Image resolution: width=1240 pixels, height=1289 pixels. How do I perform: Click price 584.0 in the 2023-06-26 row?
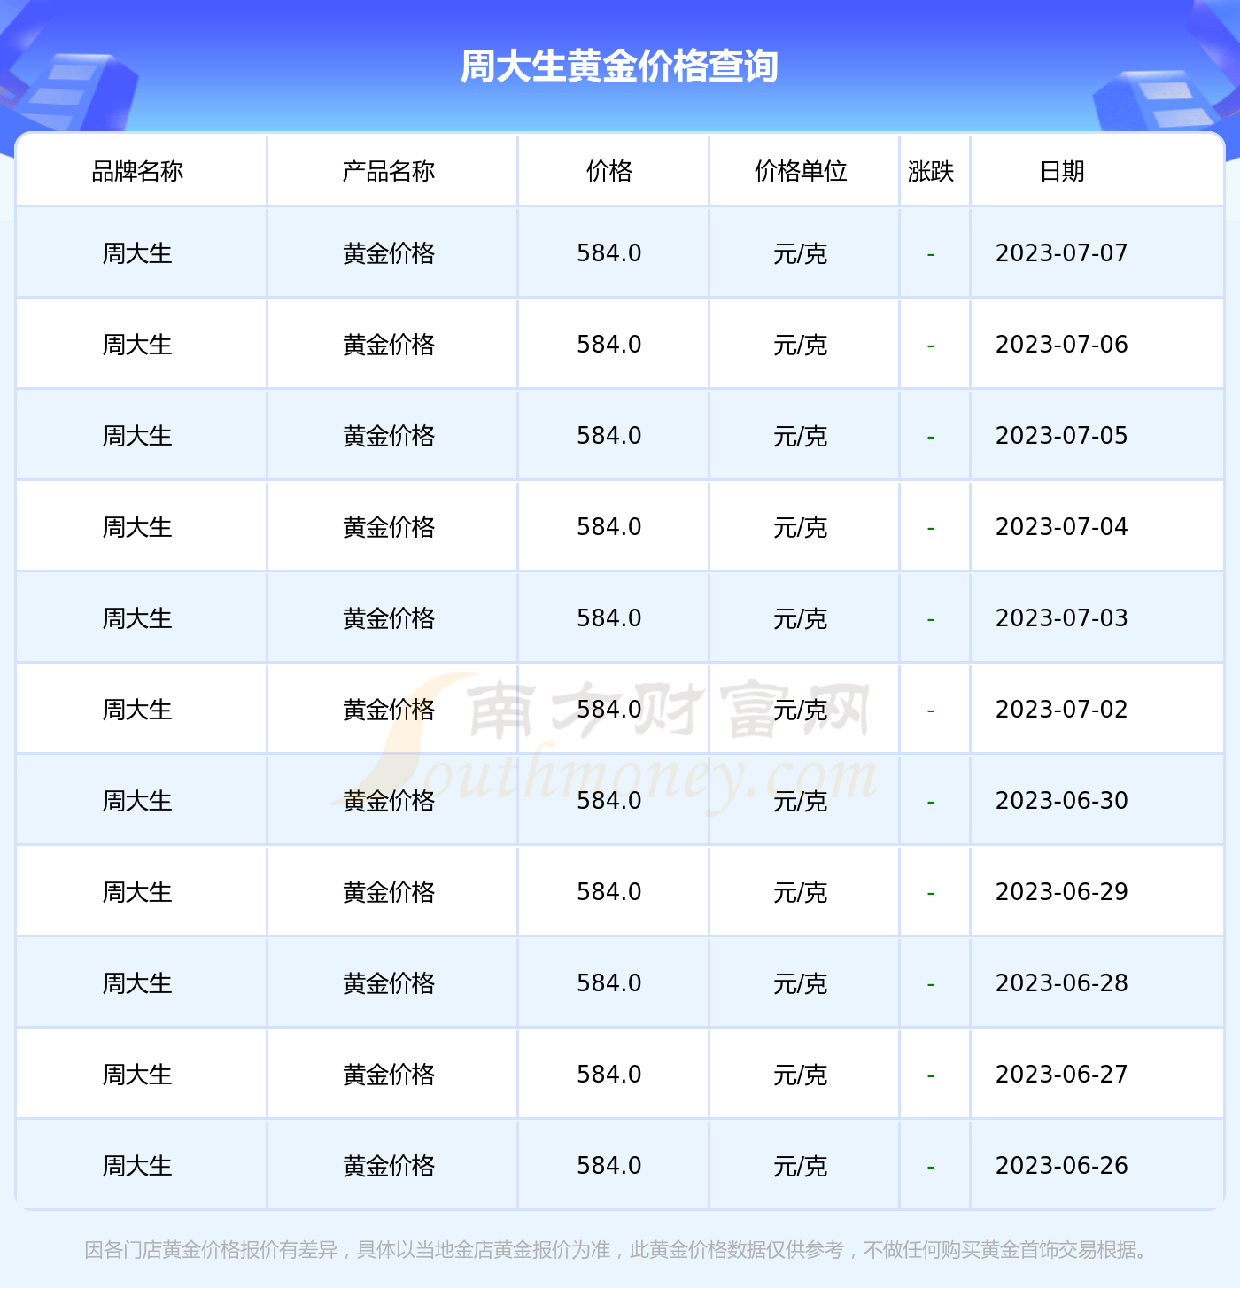point(609,1166)
